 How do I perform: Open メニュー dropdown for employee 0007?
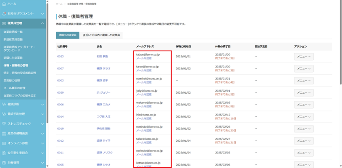click(304, 69)
